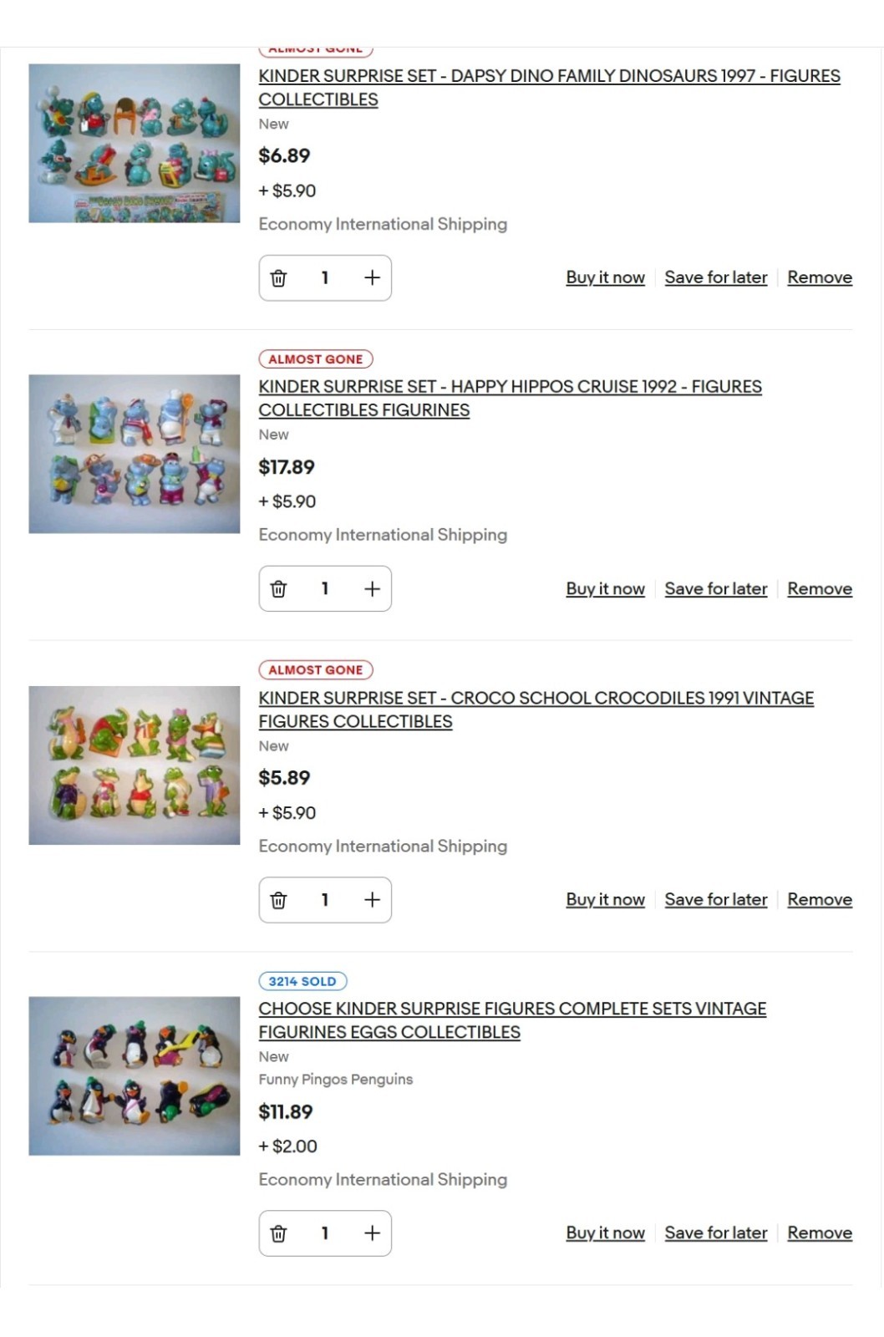View Funny Pingos penguins thumbnail
Screen dimensions: 884x1337
(135, 1075)
